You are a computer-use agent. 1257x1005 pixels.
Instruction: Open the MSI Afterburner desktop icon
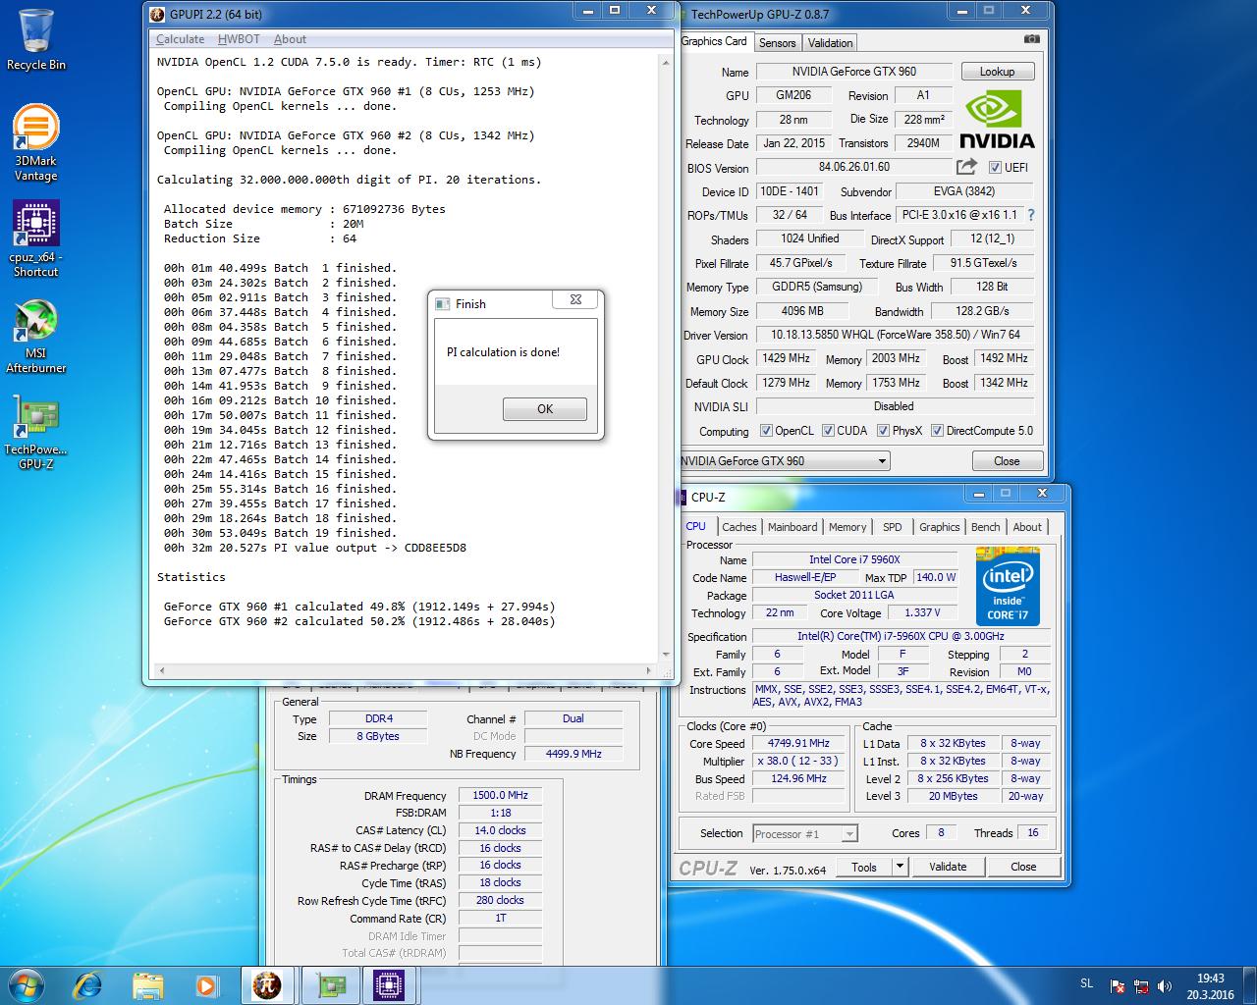(x=36, y=336)
